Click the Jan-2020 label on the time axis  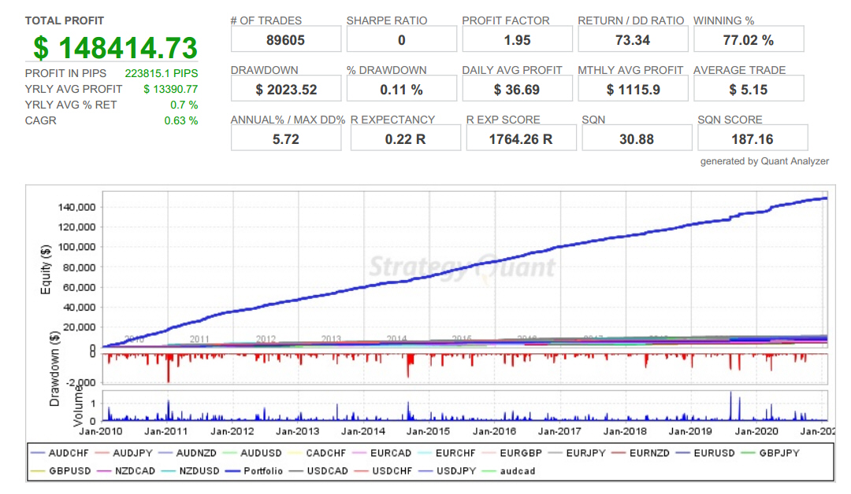point(756,432)
